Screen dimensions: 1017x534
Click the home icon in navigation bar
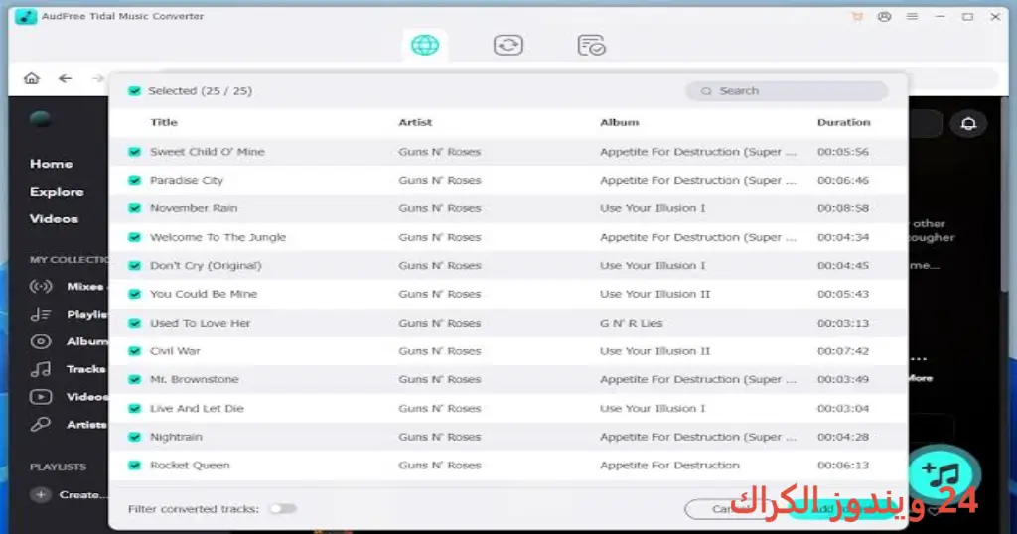pos(31,78)
